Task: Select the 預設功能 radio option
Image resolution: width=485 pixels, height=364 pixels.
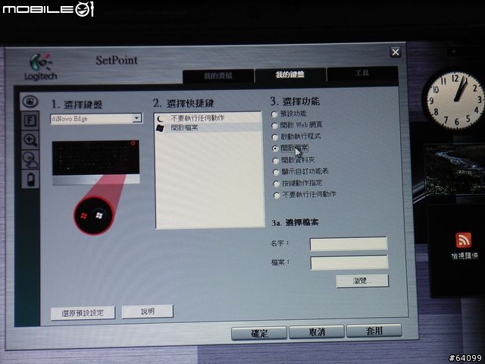Action: pyautogui.click(x=274, y=115)
